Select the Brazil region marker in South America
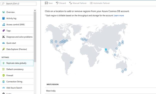The height and width of the screenshot is (94, 156). coord(71,63)
